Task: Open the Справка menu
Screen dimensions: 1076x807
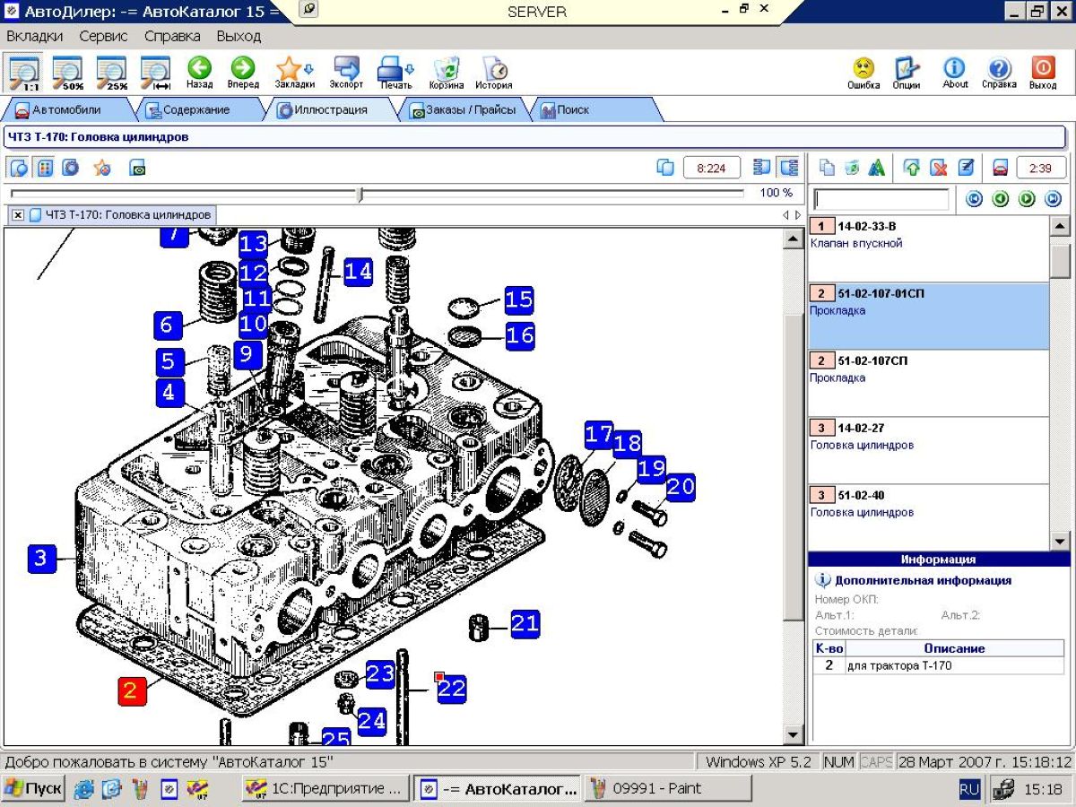Action: point(172,37)
